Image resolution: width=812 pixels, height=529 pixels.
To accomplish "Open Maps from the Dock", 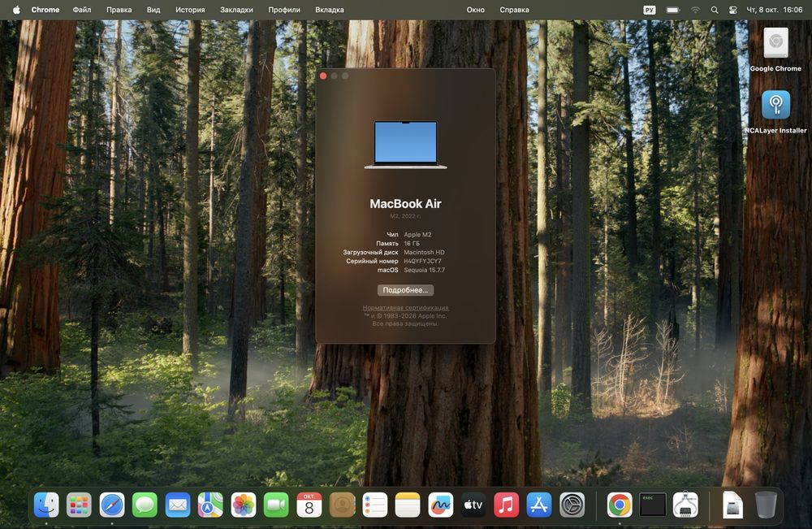I will (x=210, y=505).
